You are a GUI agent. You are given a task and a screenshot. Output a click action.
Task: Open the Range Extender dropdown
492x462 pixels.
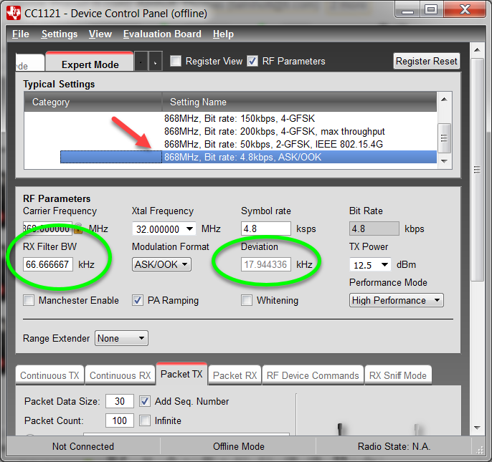tap(121, 338)
